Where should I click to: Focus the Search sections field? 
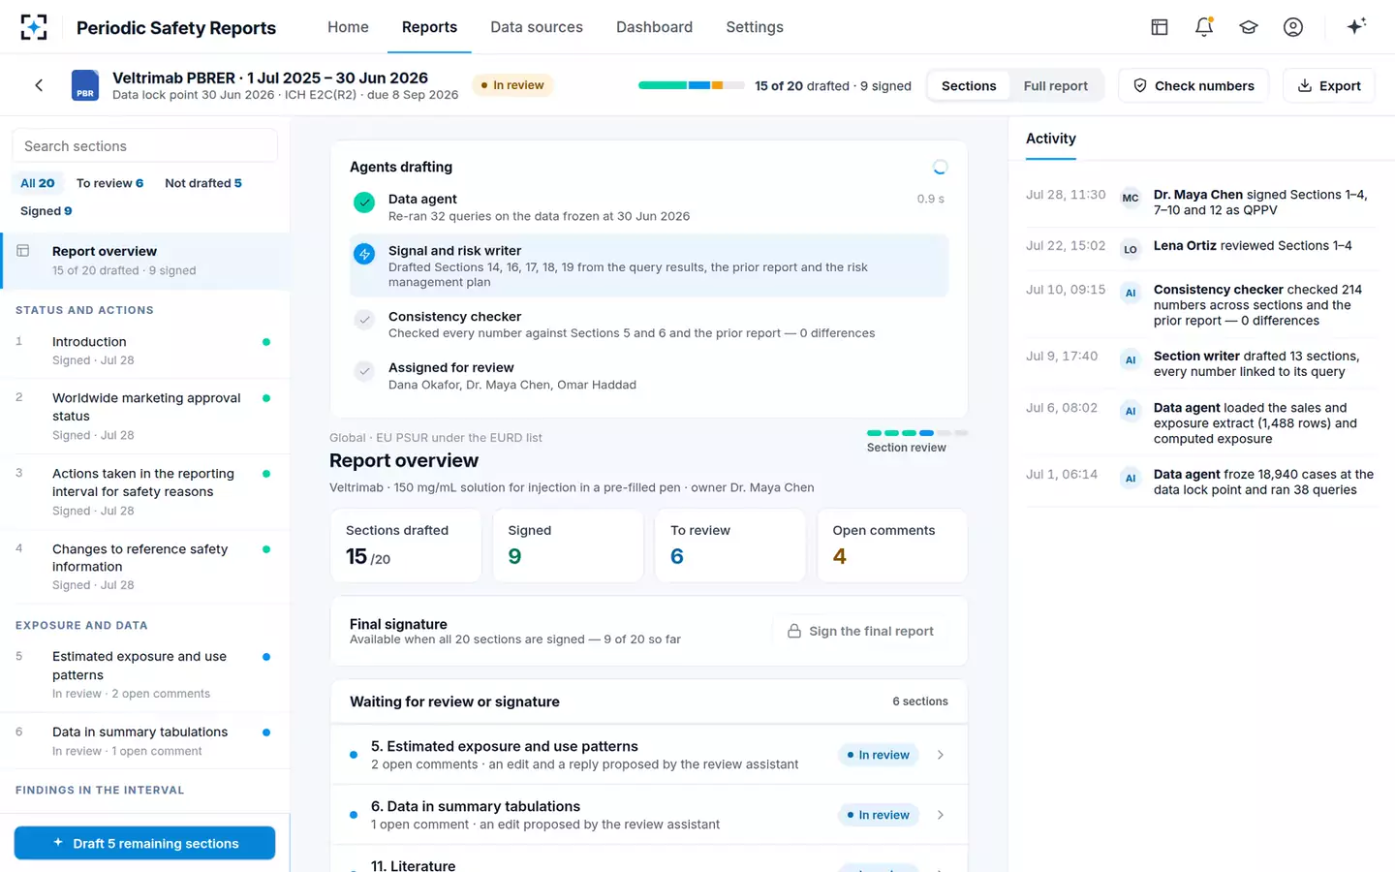[x=145, y=146]
